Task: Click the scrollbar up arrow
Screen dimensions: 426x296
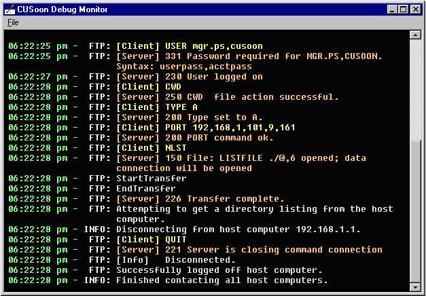Action: click(414, 35)
